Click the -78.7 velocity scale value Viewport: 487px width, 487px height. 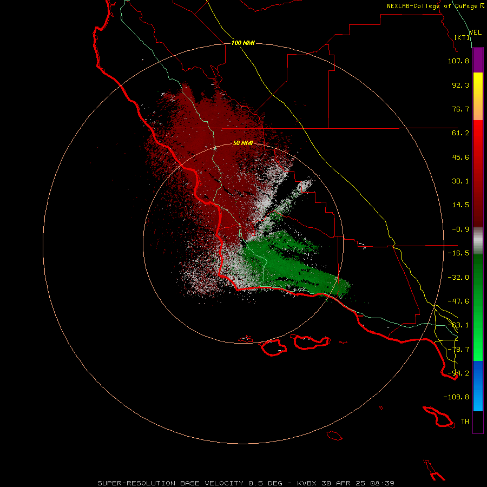(x=458, y=350)
